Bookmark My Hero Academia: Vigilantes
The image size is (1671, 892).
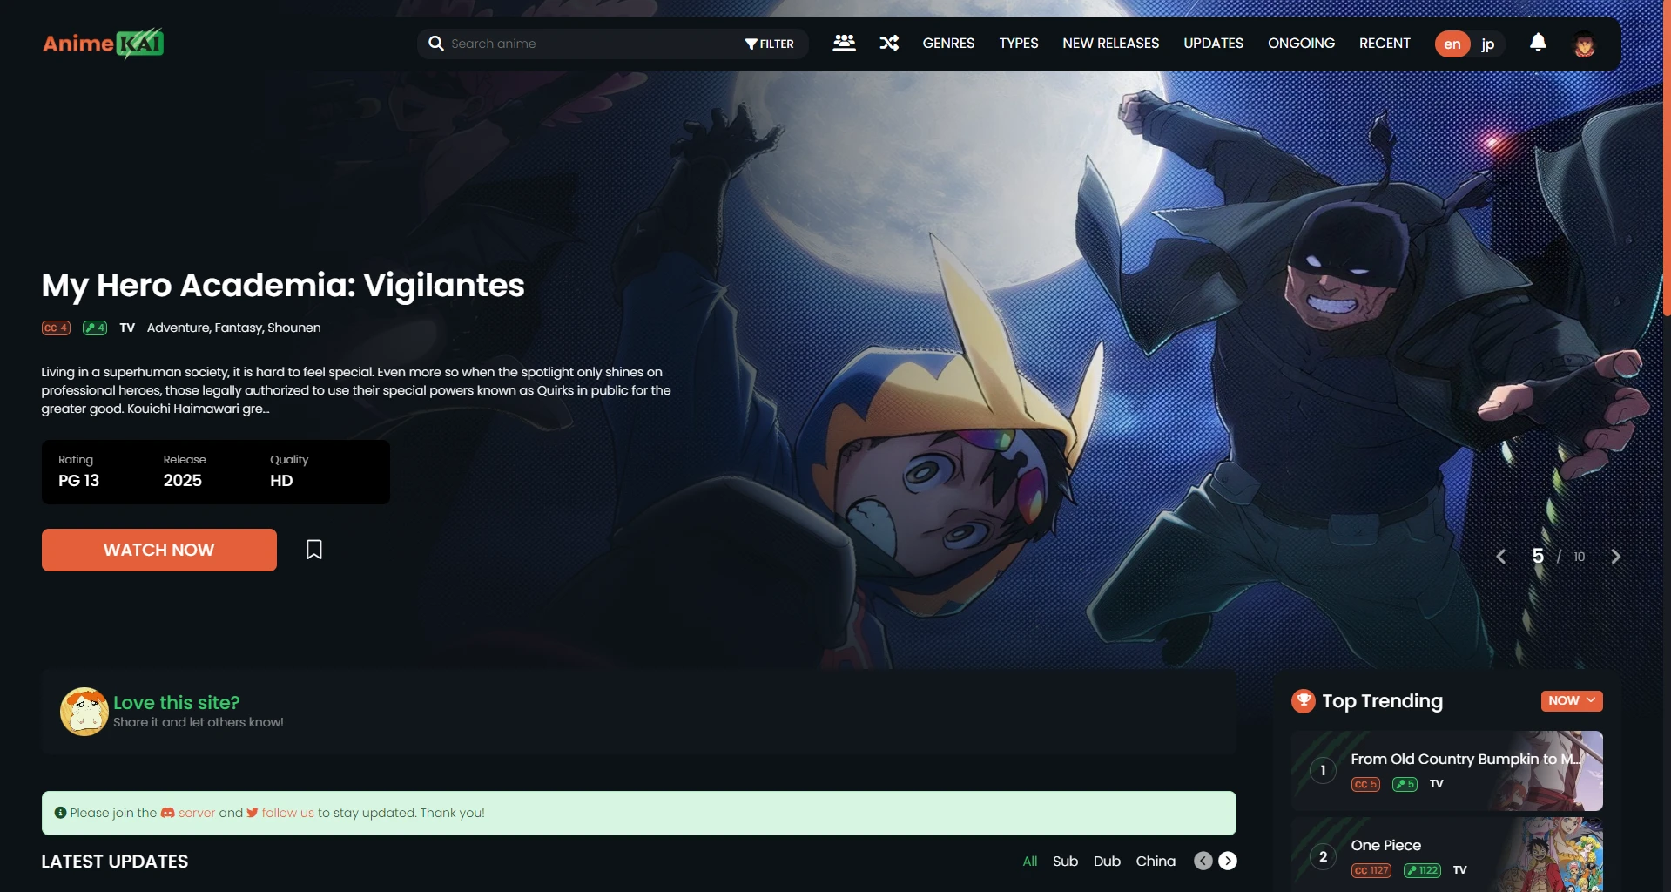(313, 550)
